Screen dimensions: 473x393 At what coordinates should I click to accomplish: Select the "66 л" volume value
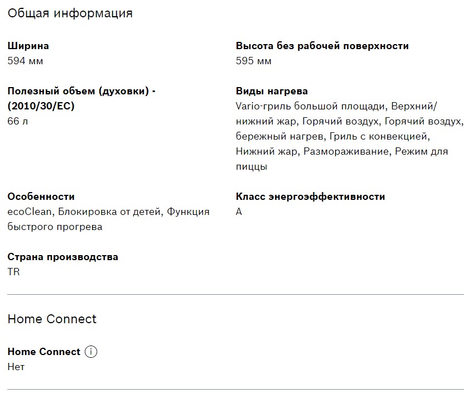coord(17,121)
